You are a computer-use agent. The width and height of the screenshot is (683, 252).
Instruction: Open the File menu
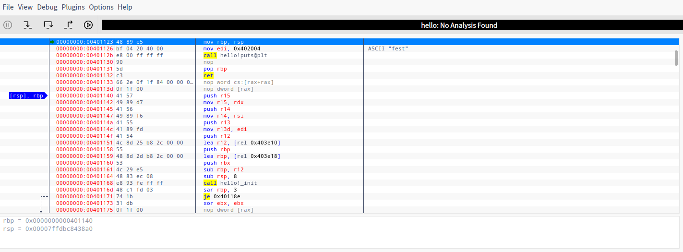pos(8,7)
